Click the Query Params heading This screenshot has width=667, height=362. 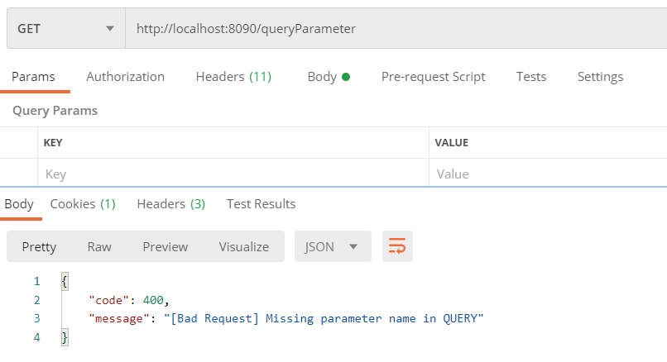coord(55,111)
